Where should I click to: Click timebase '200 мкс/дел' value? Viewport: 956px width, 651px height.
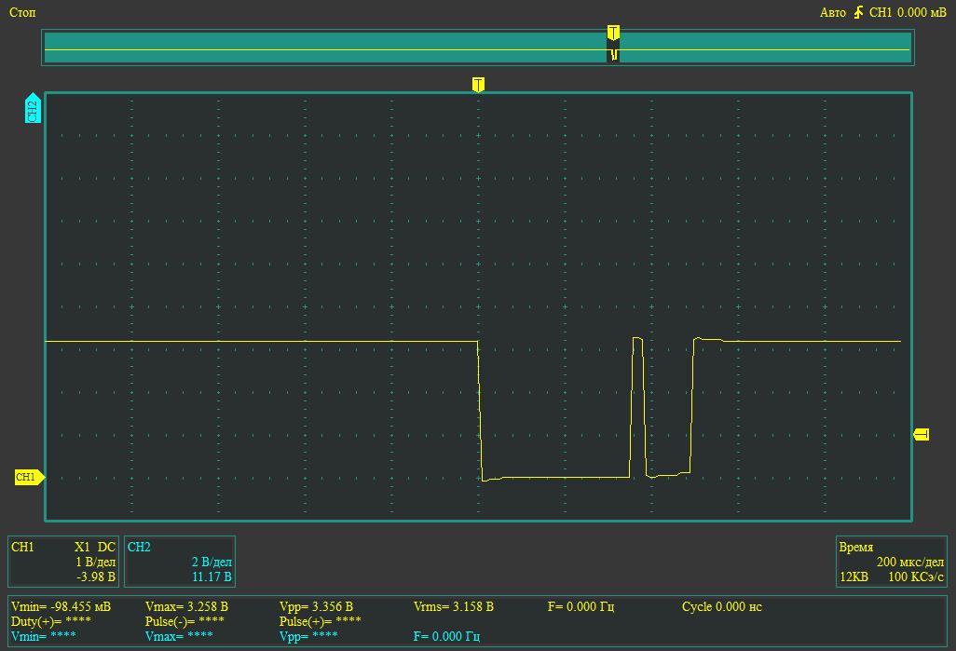(909, 562)
